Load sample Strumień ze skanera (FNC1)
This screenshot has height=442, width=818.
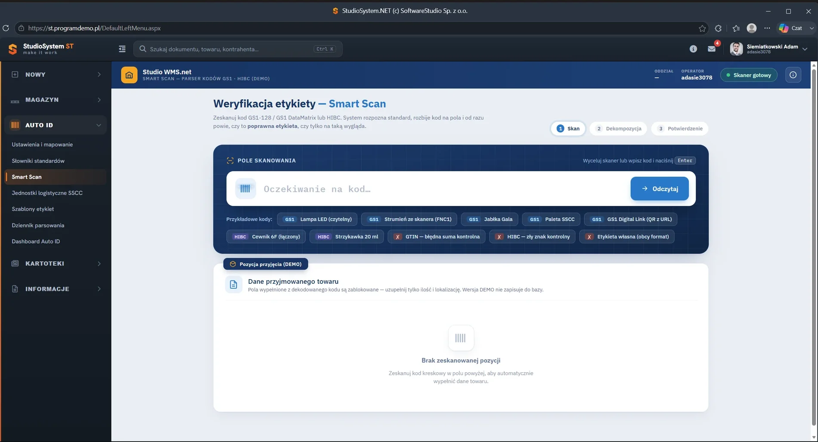409,219
